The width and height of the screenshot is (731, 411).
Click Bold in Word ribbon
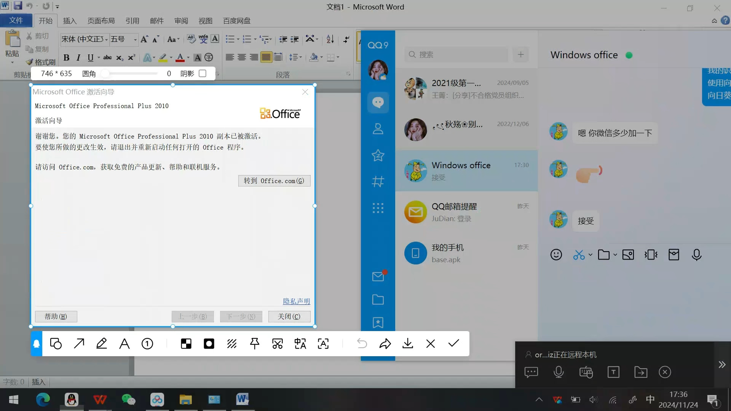click(x=66, y=57)
